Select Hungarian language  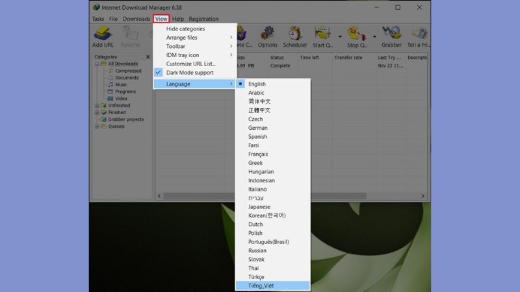[x=273, y=172]
